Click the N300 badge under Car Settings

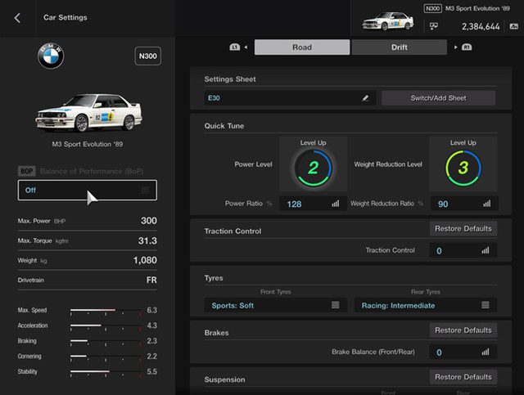click(147, 56)
